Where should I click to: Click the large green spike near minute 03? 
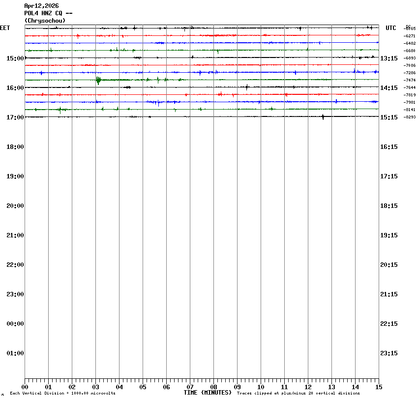(x=98, y=80)
